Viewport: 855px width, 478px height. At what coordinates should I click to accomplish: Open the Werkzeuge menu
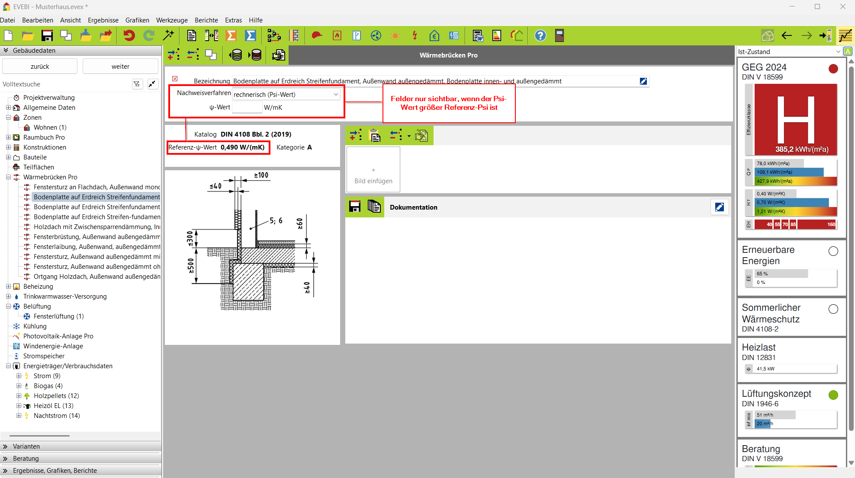172,20
